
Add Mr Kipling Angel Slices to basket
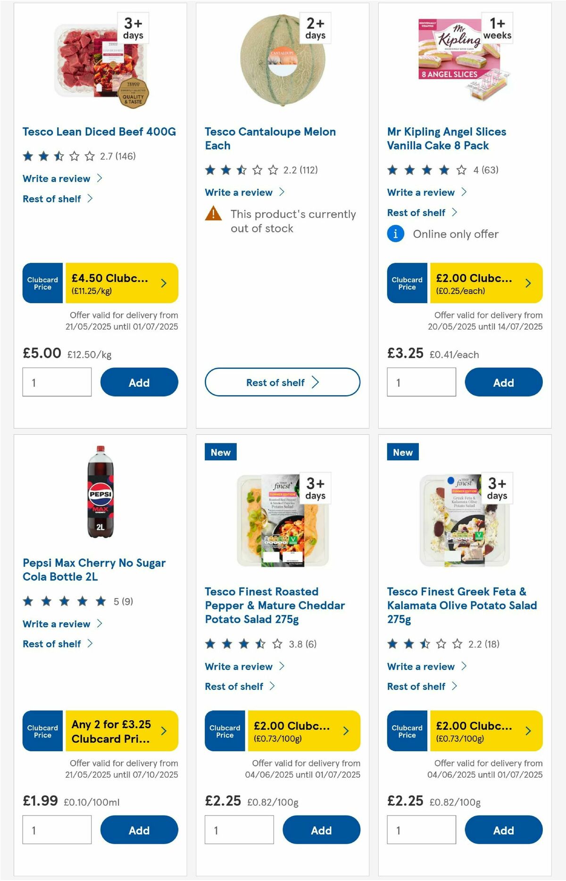coord(503,382)
